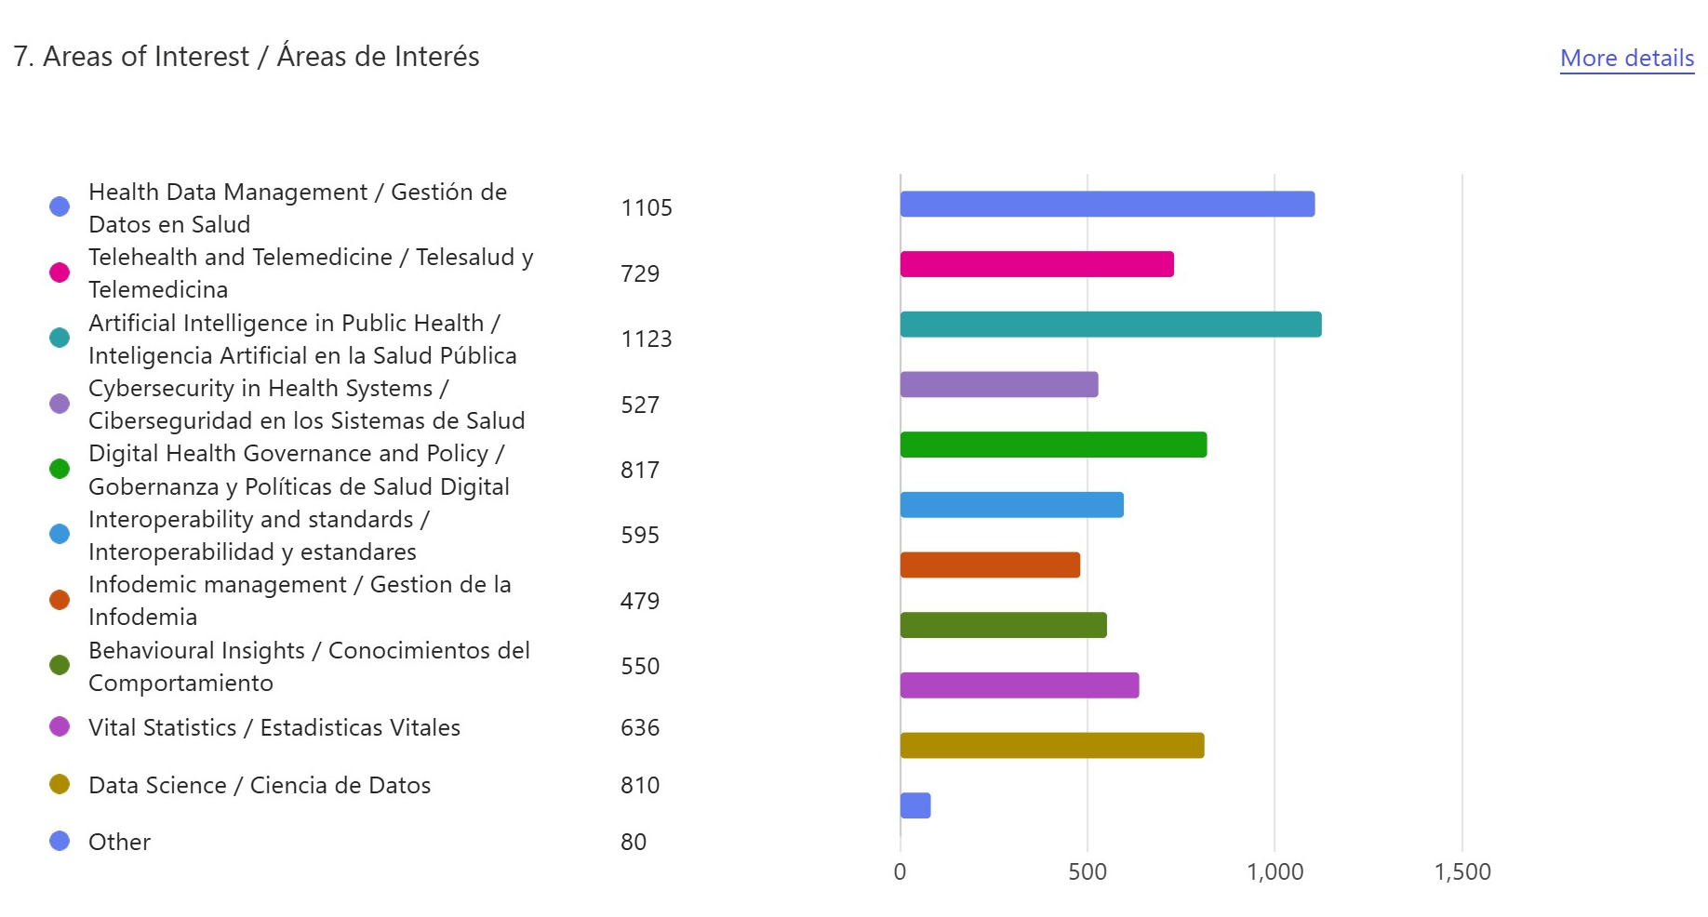The image size is (1708, 917).
Task: Select the teal Artificial Intelligence bar
Action: click(x=1110, y=325)
